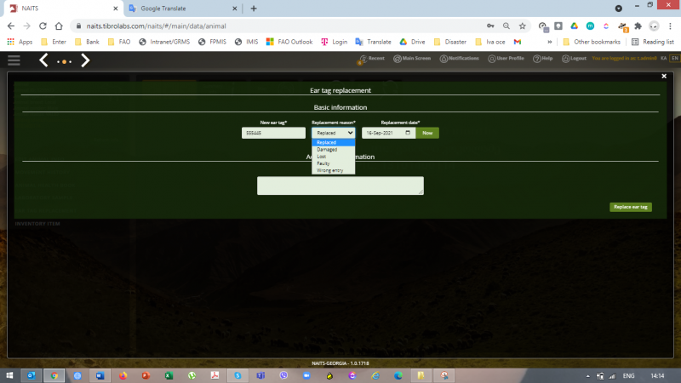The height and width of the screenshot is (383, 681).
Task: Go to next screen with right chevron
Action: [x=85, y=60]
